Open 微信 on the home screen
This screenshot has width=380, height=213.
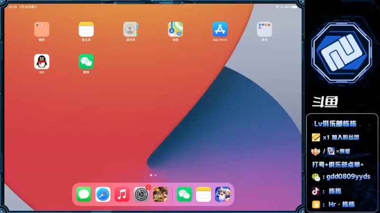click(86, 62)
